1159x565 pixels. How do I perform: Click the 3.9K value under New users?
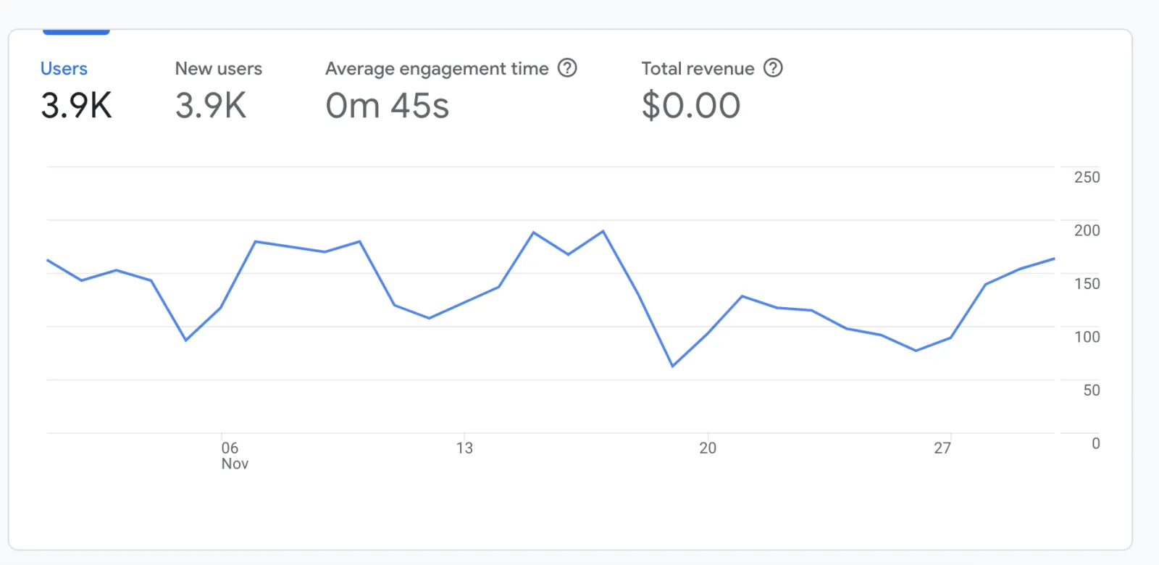click(x=211, y=106)
